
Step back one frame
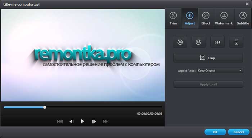pos(72,121)
